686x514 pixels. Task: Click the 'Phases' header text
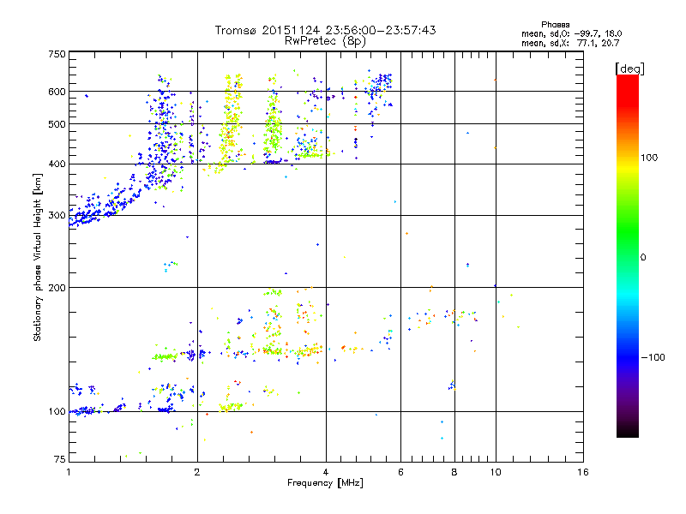pyautogui.click(x=555, y=25)
